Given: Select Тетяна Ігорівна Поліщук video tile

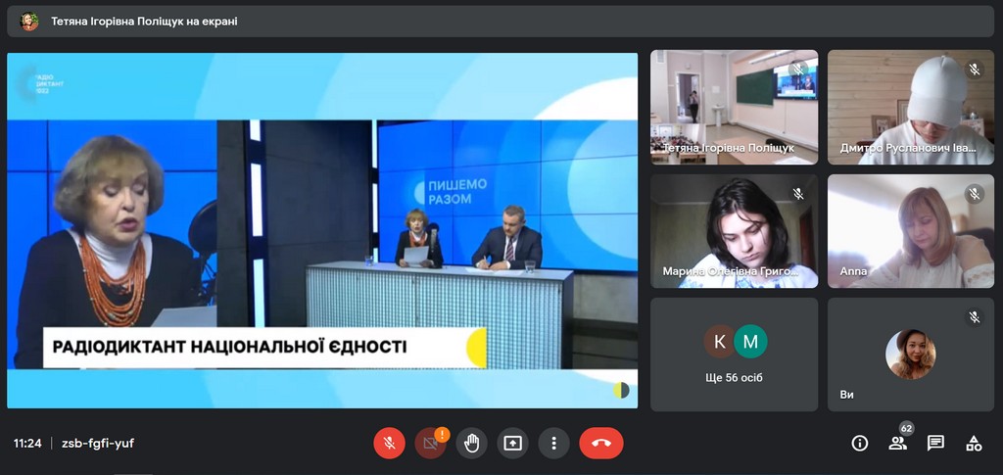Looking at the screenshot, I should pyautogui.click(x=734, y=107).
